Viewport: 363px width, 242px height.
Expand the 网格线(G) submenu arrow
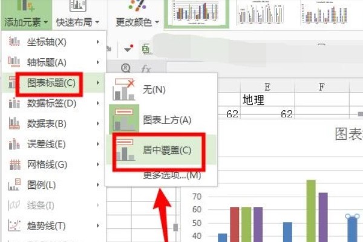click(x=98, y=165)
